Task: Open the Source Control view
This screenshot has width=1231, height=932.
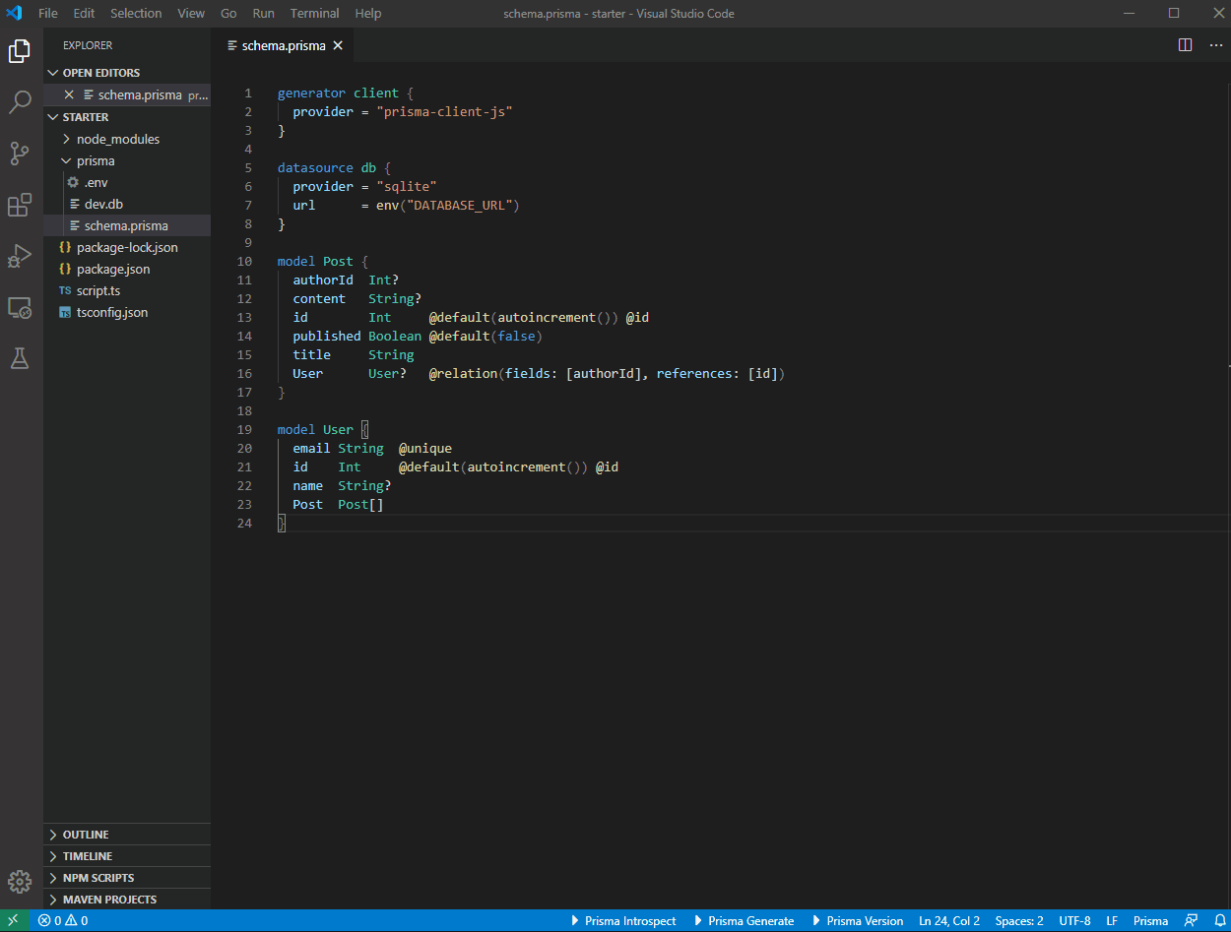Action: point(20,154)
